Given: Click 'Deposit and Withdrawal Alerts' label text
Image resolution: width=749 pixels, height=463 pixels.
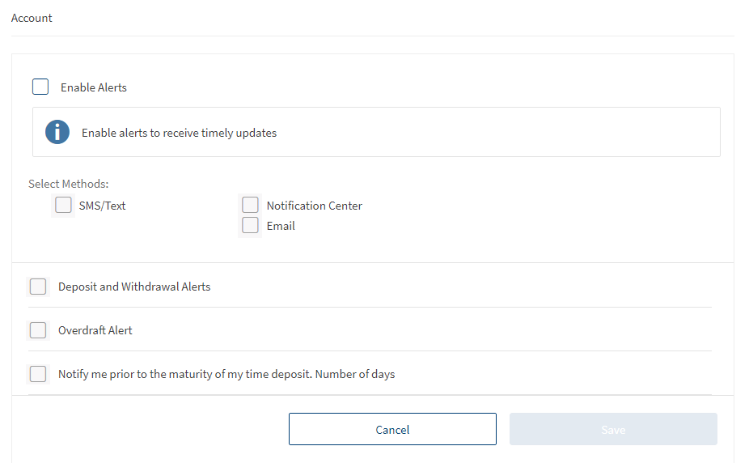Looking at the screenshot, I should click(x=134, y=287).
